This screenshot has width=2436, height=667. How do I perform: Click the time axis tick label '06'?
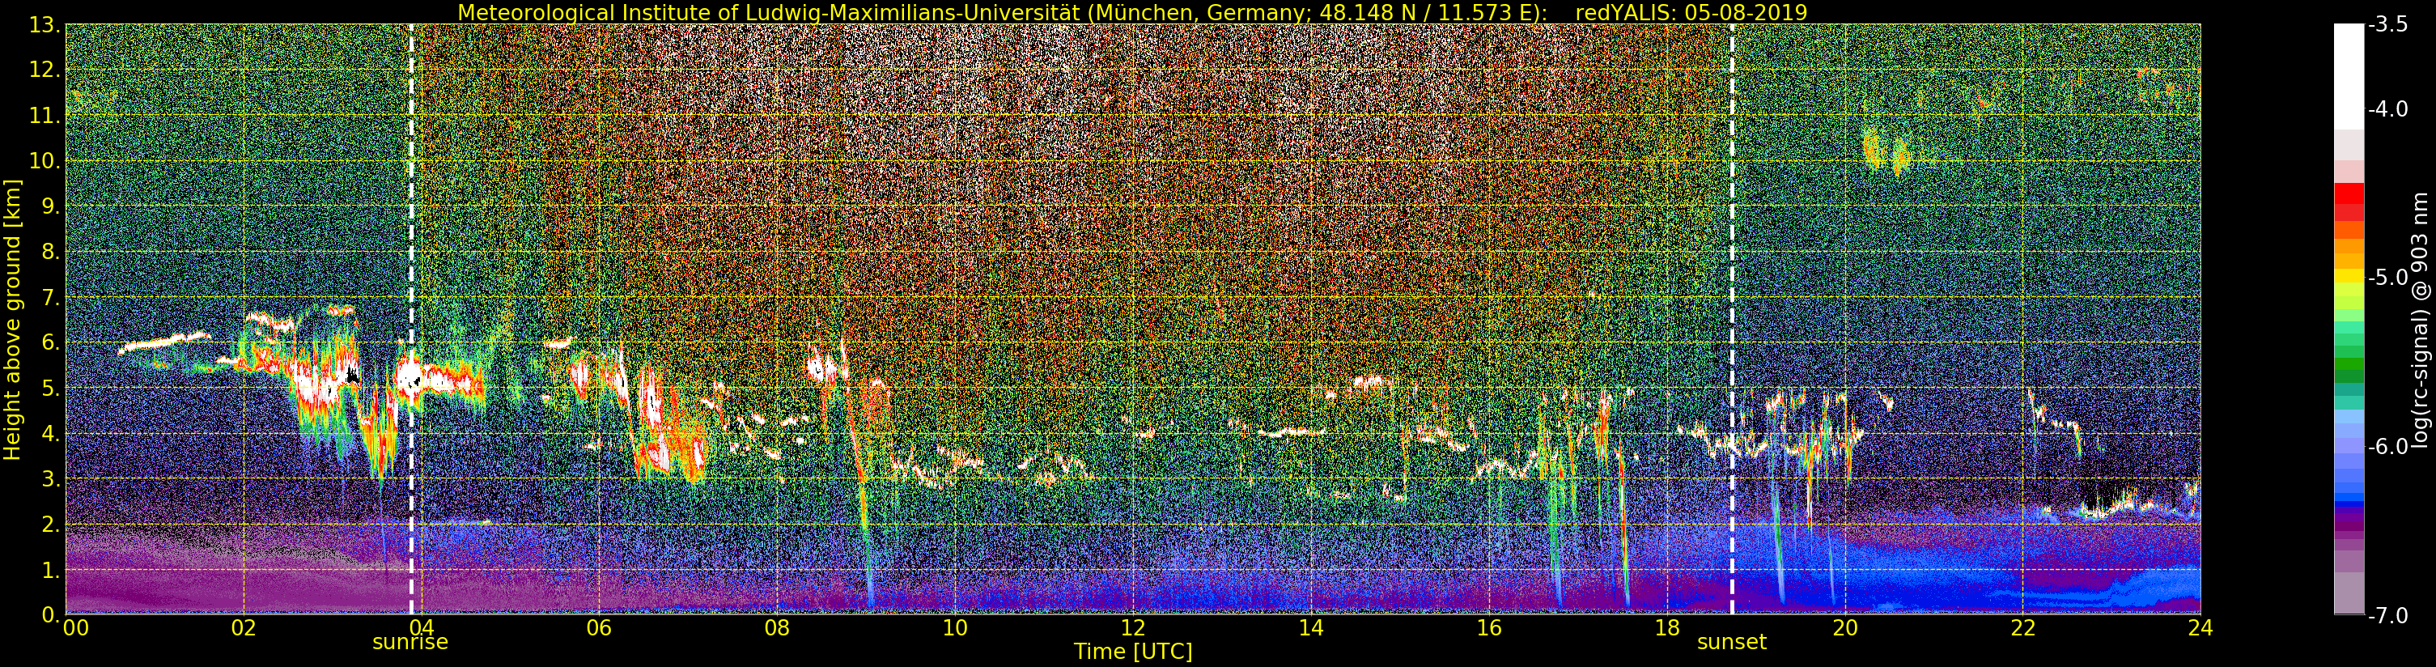click(x=599, y=627)
